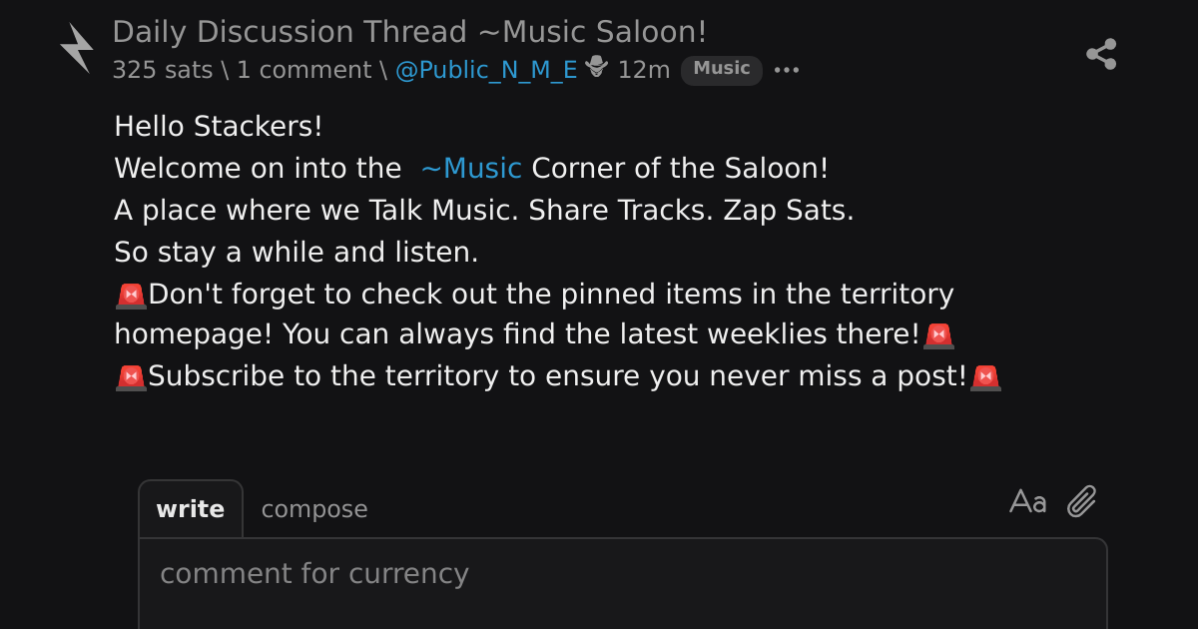Screen dimensions: 1198x629
Task: Click the 12m timestamp link
Action: [x=644, y=70]
